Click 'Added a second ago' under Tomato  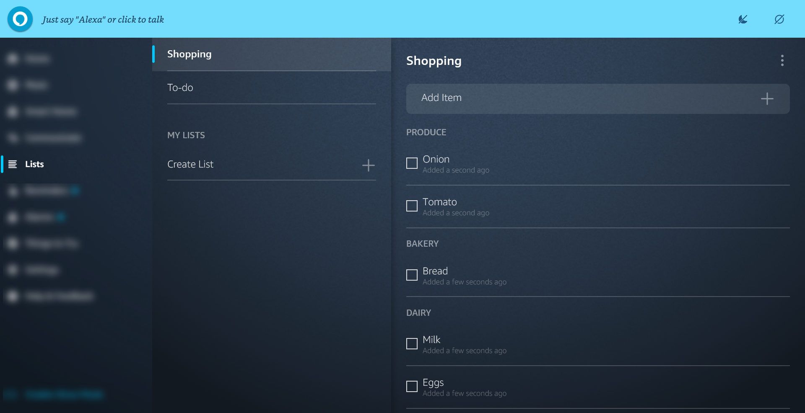click(456, 213)
